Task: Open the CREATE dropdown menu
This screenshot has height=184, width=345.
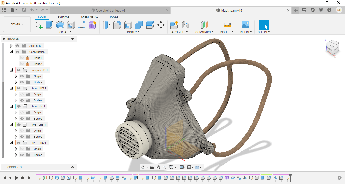Action: pyautogui.click(x=65, y=32)
